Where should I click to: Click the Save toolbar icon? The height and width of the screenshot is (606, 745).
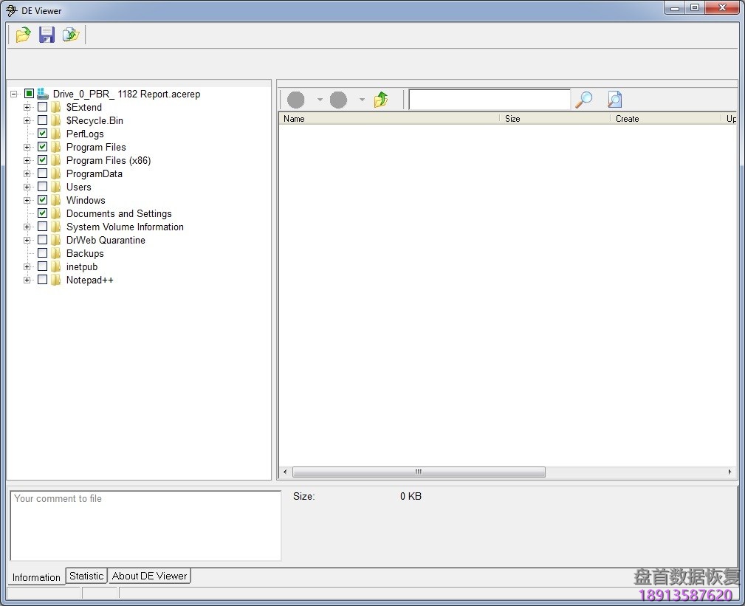[x=47, y=34]
